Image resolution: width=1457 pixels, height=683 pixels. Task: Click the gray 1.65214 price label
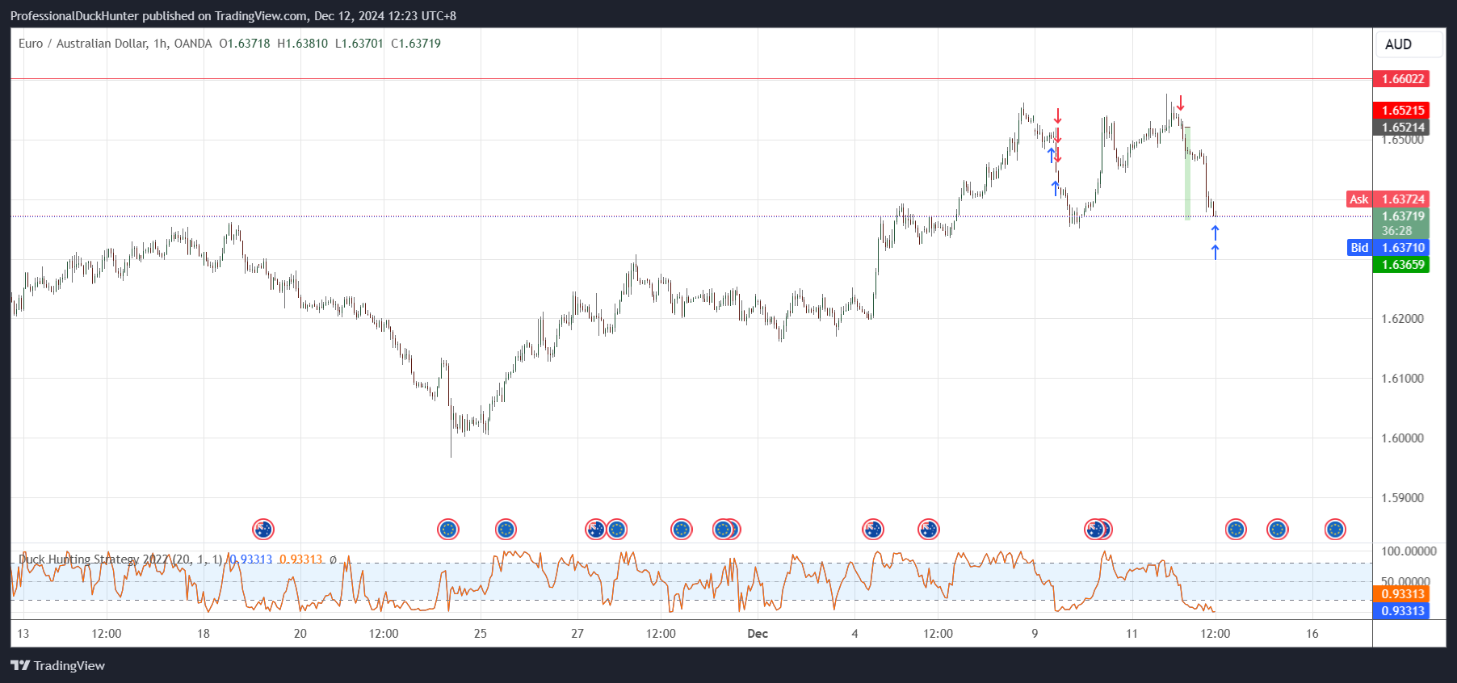pyautogui.click(x=1401, y=128)
